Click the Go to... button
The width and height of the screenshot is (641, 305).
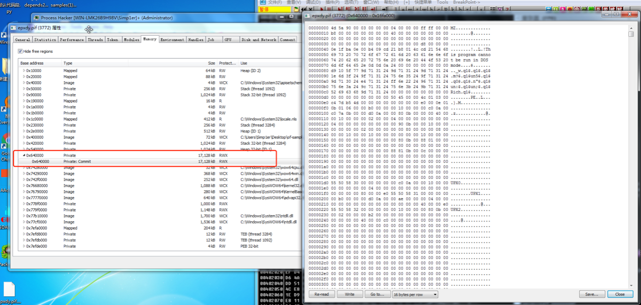click(x=377, y=294)
